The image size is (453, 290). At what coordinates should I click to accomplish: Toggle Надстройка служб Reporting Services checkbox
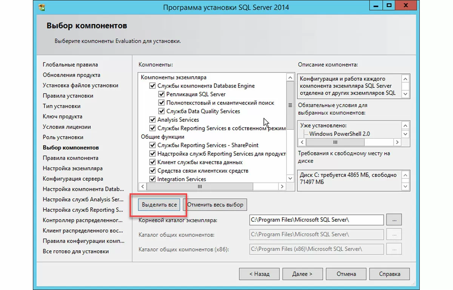(x=153, y=154)
